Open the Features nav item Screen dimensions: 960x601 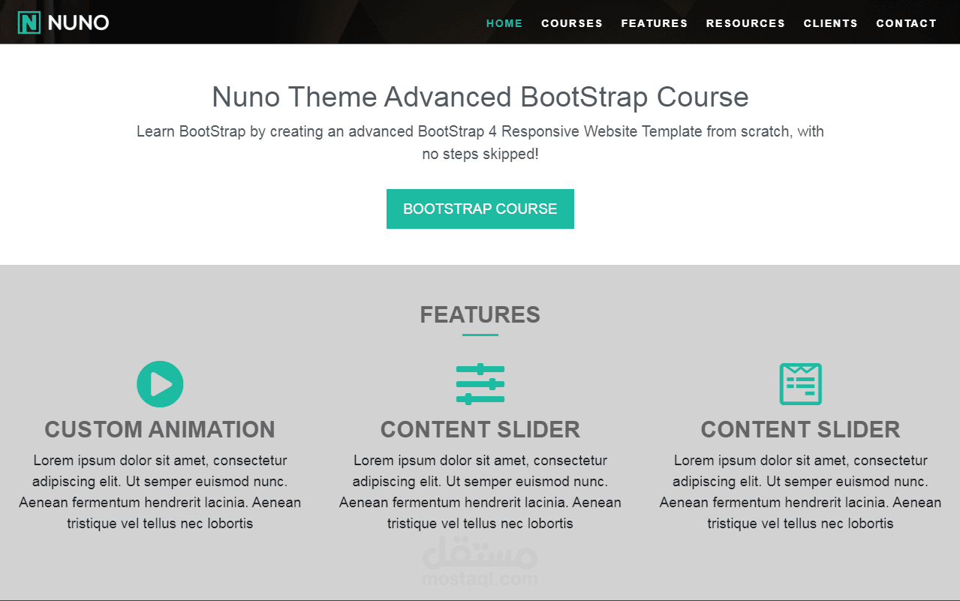coord(655,23)
